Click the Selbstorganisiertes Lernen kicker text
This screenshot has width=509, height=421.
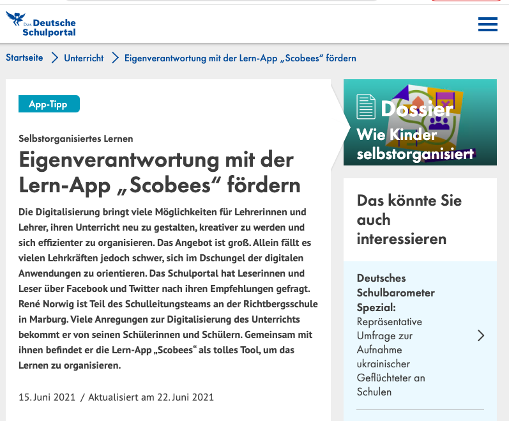(x=75, y=139)
